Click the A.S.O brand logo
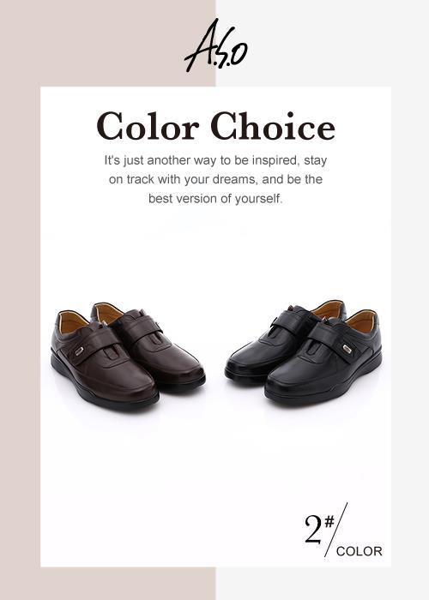 pos(215,45)
